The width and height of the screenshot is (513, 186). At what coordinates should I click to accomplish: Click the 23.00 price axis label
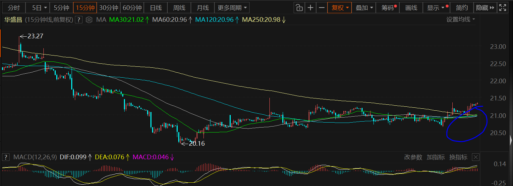[x=498, y=47]
